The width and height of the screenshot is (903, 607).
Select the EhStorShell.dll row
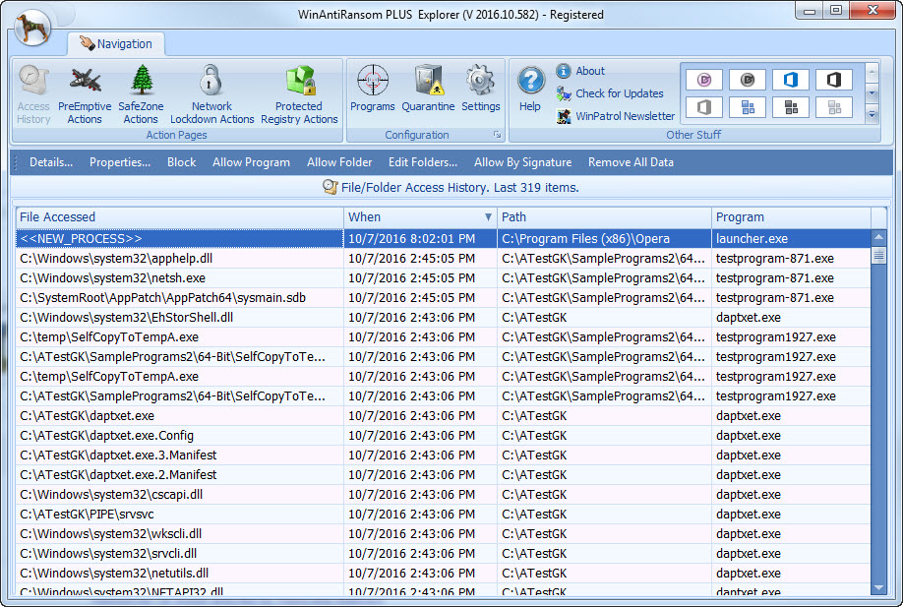click(443, 318)
